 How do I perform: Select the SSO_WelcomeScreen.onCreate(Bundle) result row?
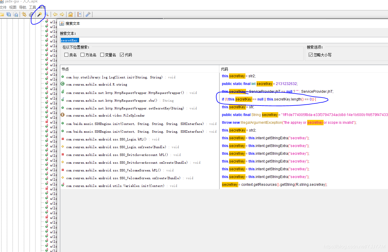pos(140,178)
